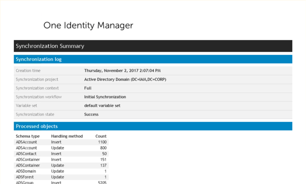This screenshot has height=184, width=306.
Task: Click the "Schema type" column header
Action: (x=28, y=136)
